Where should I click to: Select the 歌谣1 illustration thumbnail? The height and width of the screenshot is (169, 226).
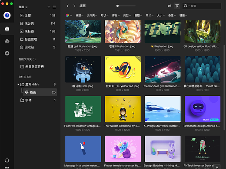click(123, 32)
